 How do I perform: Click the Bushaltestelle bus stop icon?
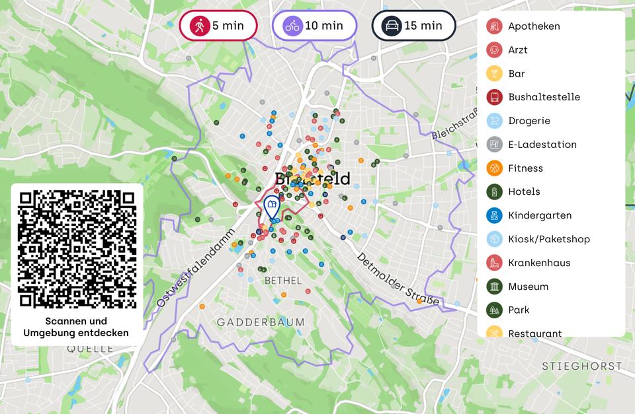(x=494, y=97)
